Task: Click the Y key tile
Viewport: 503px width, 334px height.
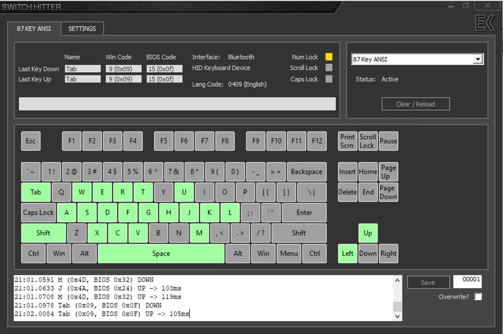Action: (x=164, y=192)
